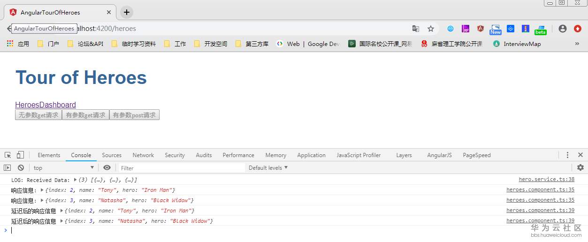Open the 第三方库 bookmark folder
588x242 pixels.
[252, 44]
